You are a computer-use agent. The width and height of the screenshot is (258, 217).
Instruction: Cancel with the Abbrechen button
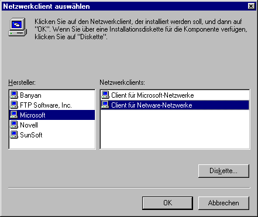223,203
